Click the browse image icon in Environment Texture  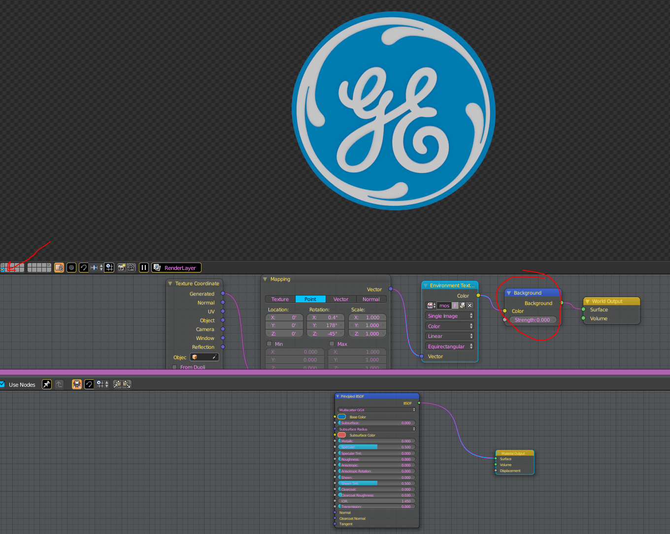pos(431,305)
